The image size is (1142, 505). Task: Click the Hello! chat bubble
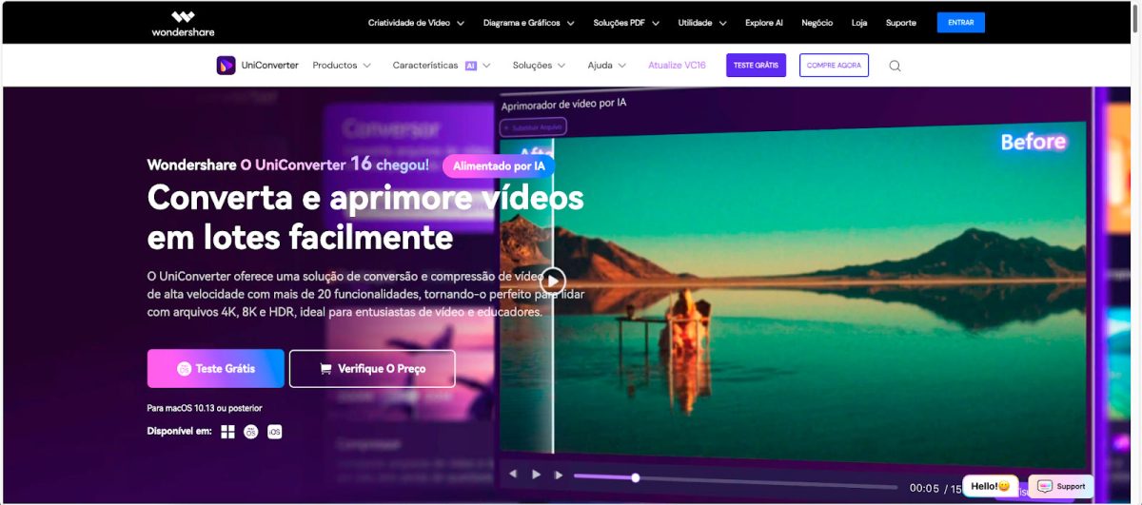(x=990, y=486)
